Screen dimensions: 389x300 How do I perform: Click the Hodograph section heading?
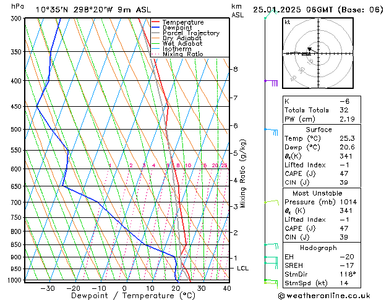coord(318,248)
